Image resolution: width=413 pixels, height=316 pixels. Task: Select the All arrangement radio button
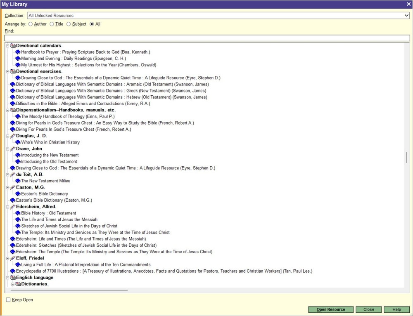92,24
